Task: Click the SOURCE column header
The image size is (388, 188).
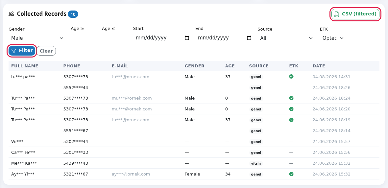Action: 259,66
